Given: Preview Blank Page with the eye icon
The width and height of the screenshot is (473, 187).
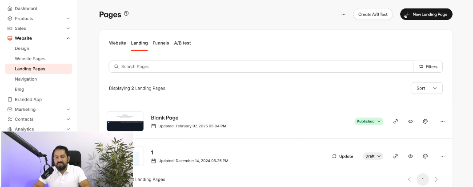Looking at the screenshot, I should click(410, 121).
